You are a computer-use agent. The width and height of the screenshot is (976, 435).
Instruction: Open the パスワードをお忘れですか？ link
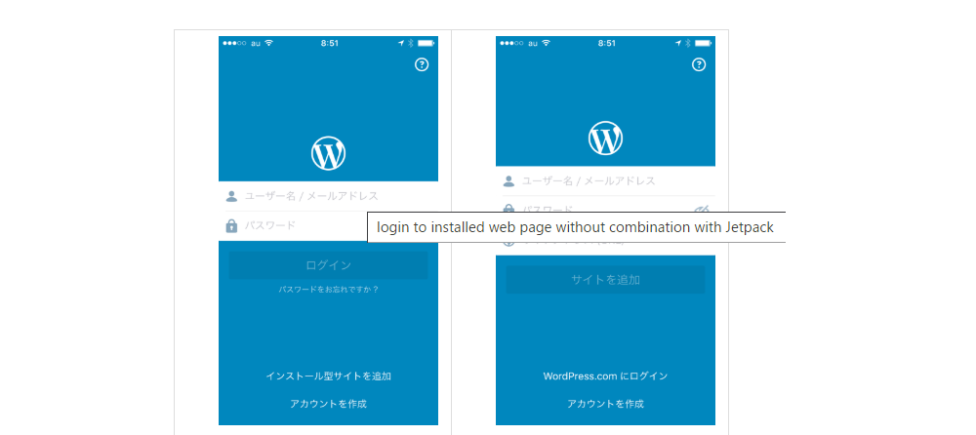[x=328, y=290]
